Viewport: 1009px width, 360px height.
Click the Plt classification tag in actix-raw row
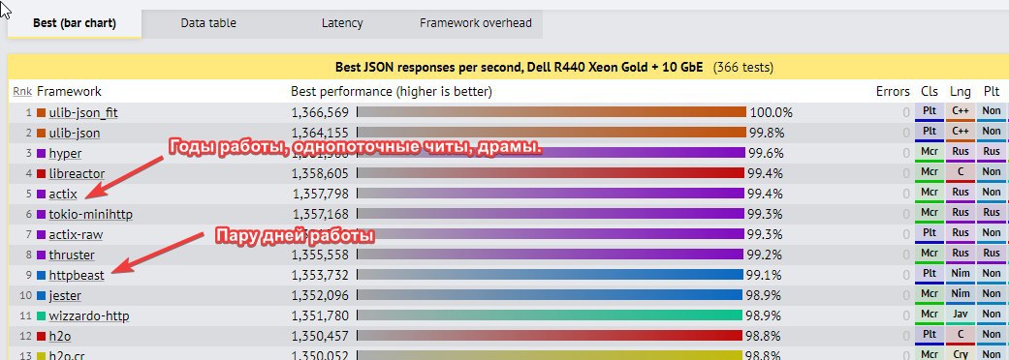(930, 234)
